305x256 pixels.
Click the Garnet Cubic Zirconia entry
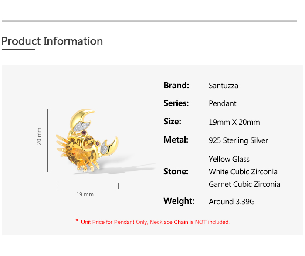click(x=244, y=184)
